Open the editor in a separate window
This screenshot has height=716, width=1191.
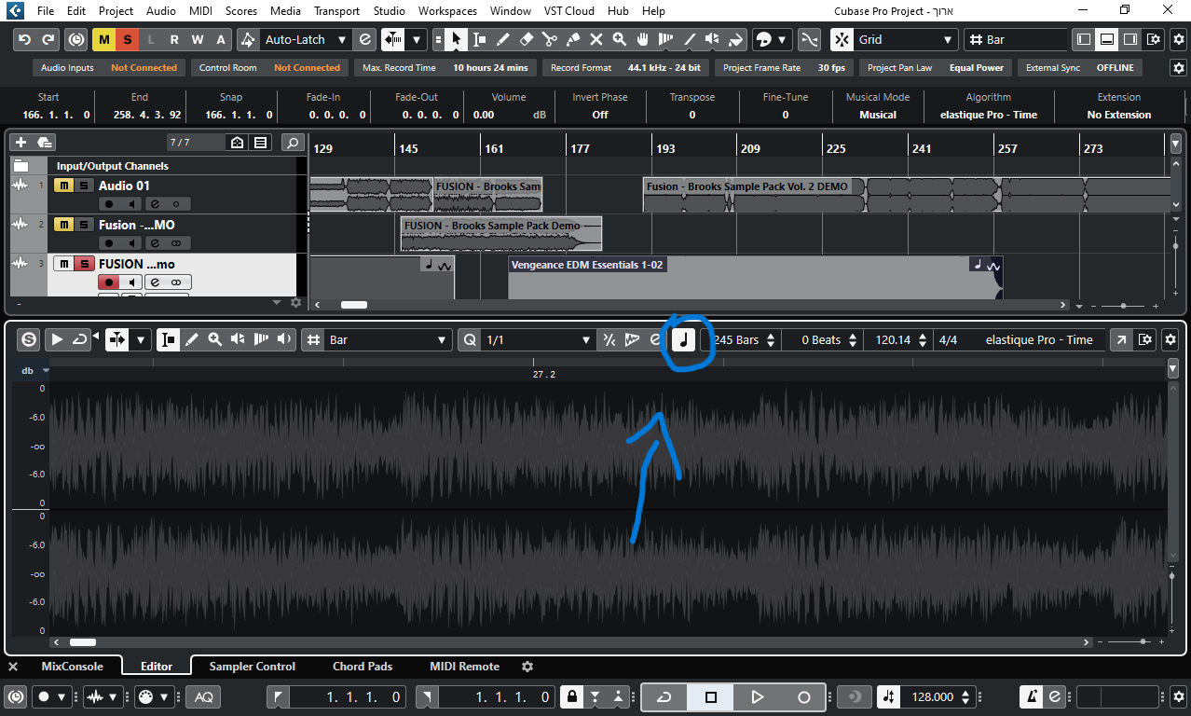tap(1121, 339)
